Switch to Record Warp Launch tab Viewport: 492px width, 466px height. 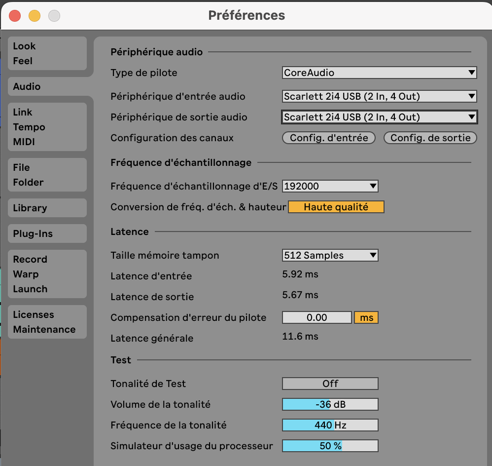pyautogui.click(x=47, y=274)
